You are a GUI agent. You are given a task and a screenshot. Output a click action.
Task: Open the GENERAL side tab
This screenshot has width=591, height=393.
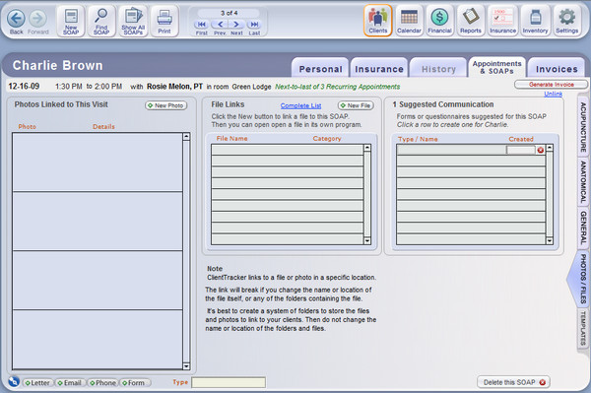tap(583, 228)
